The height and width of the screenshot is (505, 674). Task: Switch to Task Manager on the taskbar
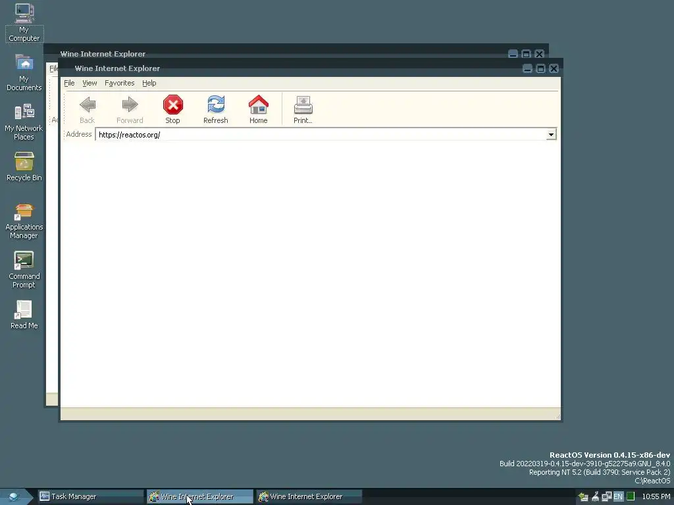click(x=90, y=496)
